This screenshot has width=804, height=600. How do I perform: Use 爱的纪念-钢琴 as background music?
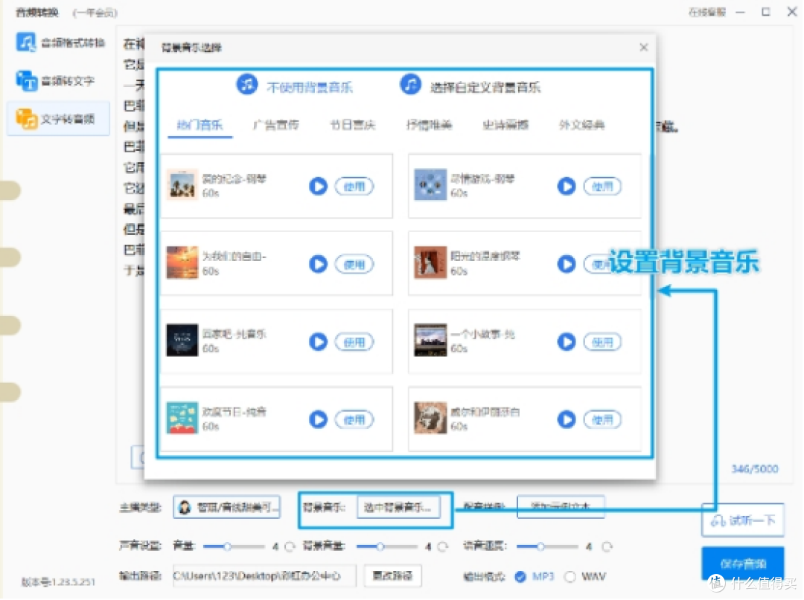click(354, 187)
